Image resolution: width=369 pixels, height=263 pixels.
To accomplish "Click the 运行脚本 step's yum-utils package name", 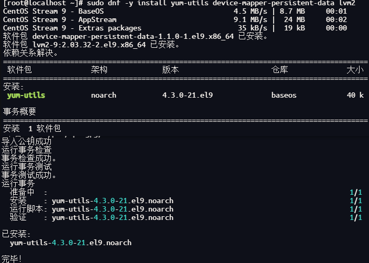I will pyautogui.click(x=113, y=209).
